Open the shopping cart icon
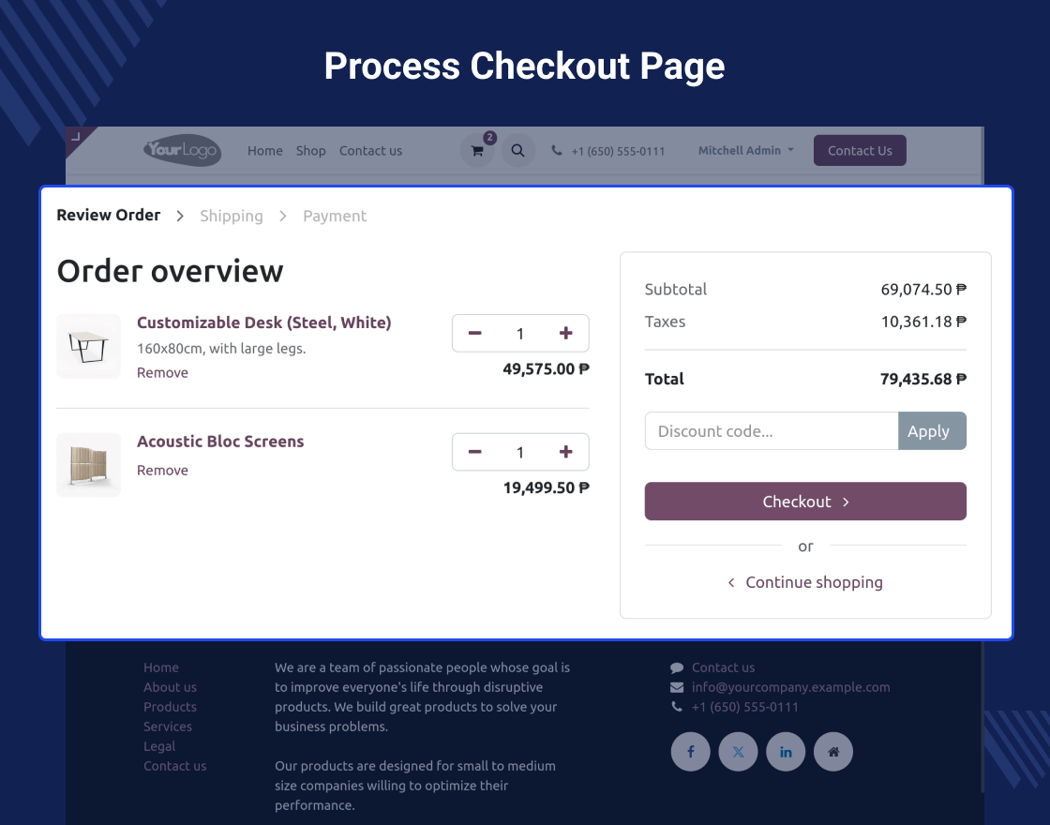The image size is (1050, 825). 477,151
